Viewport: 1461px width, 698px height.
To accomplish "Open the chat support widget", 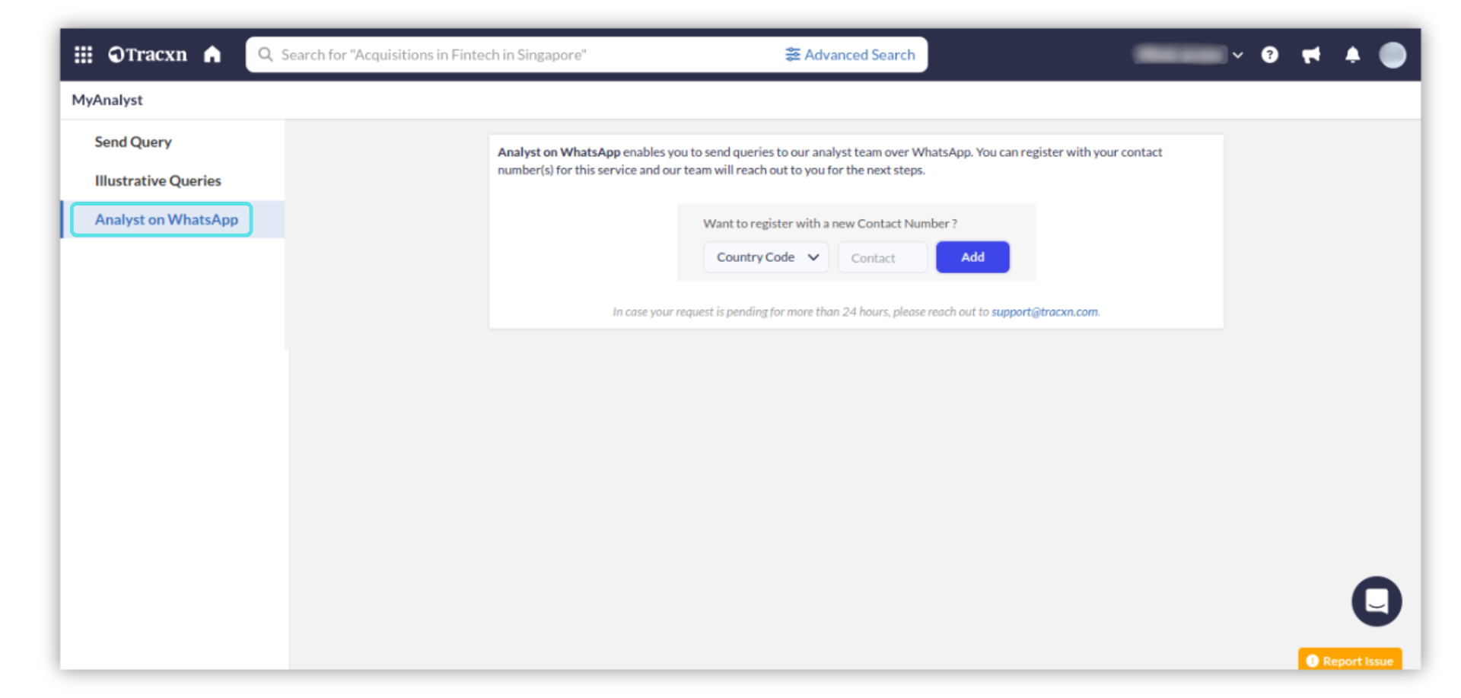I will 1376,601.
